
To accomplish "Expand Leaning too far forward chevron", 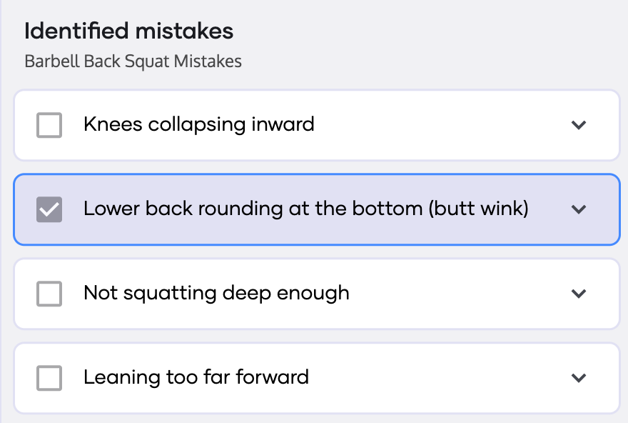I will 579,378.
